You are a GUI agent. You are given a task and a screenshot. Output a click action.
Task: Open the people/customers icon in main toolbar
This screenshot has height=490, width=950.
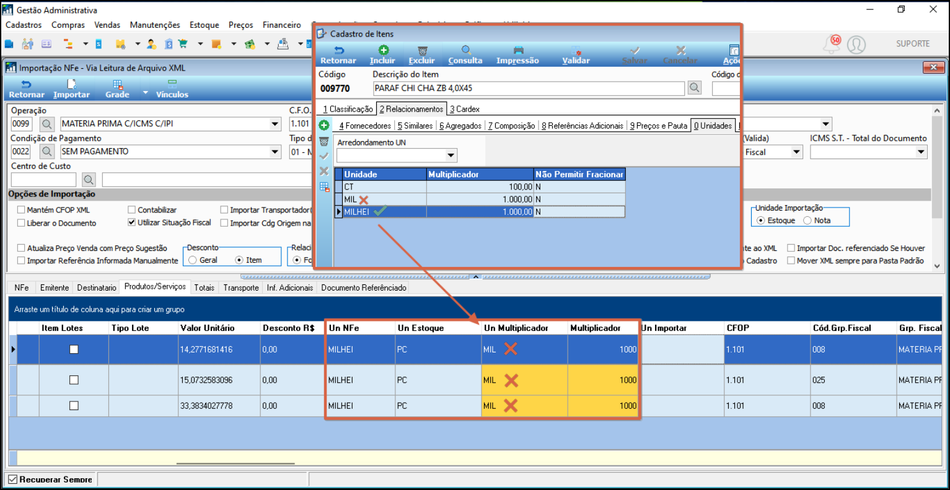[x=27, y=44]
